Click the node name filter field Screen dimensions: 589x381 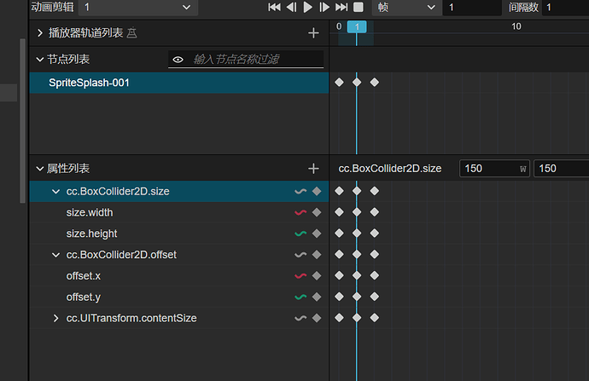[256, 60]
